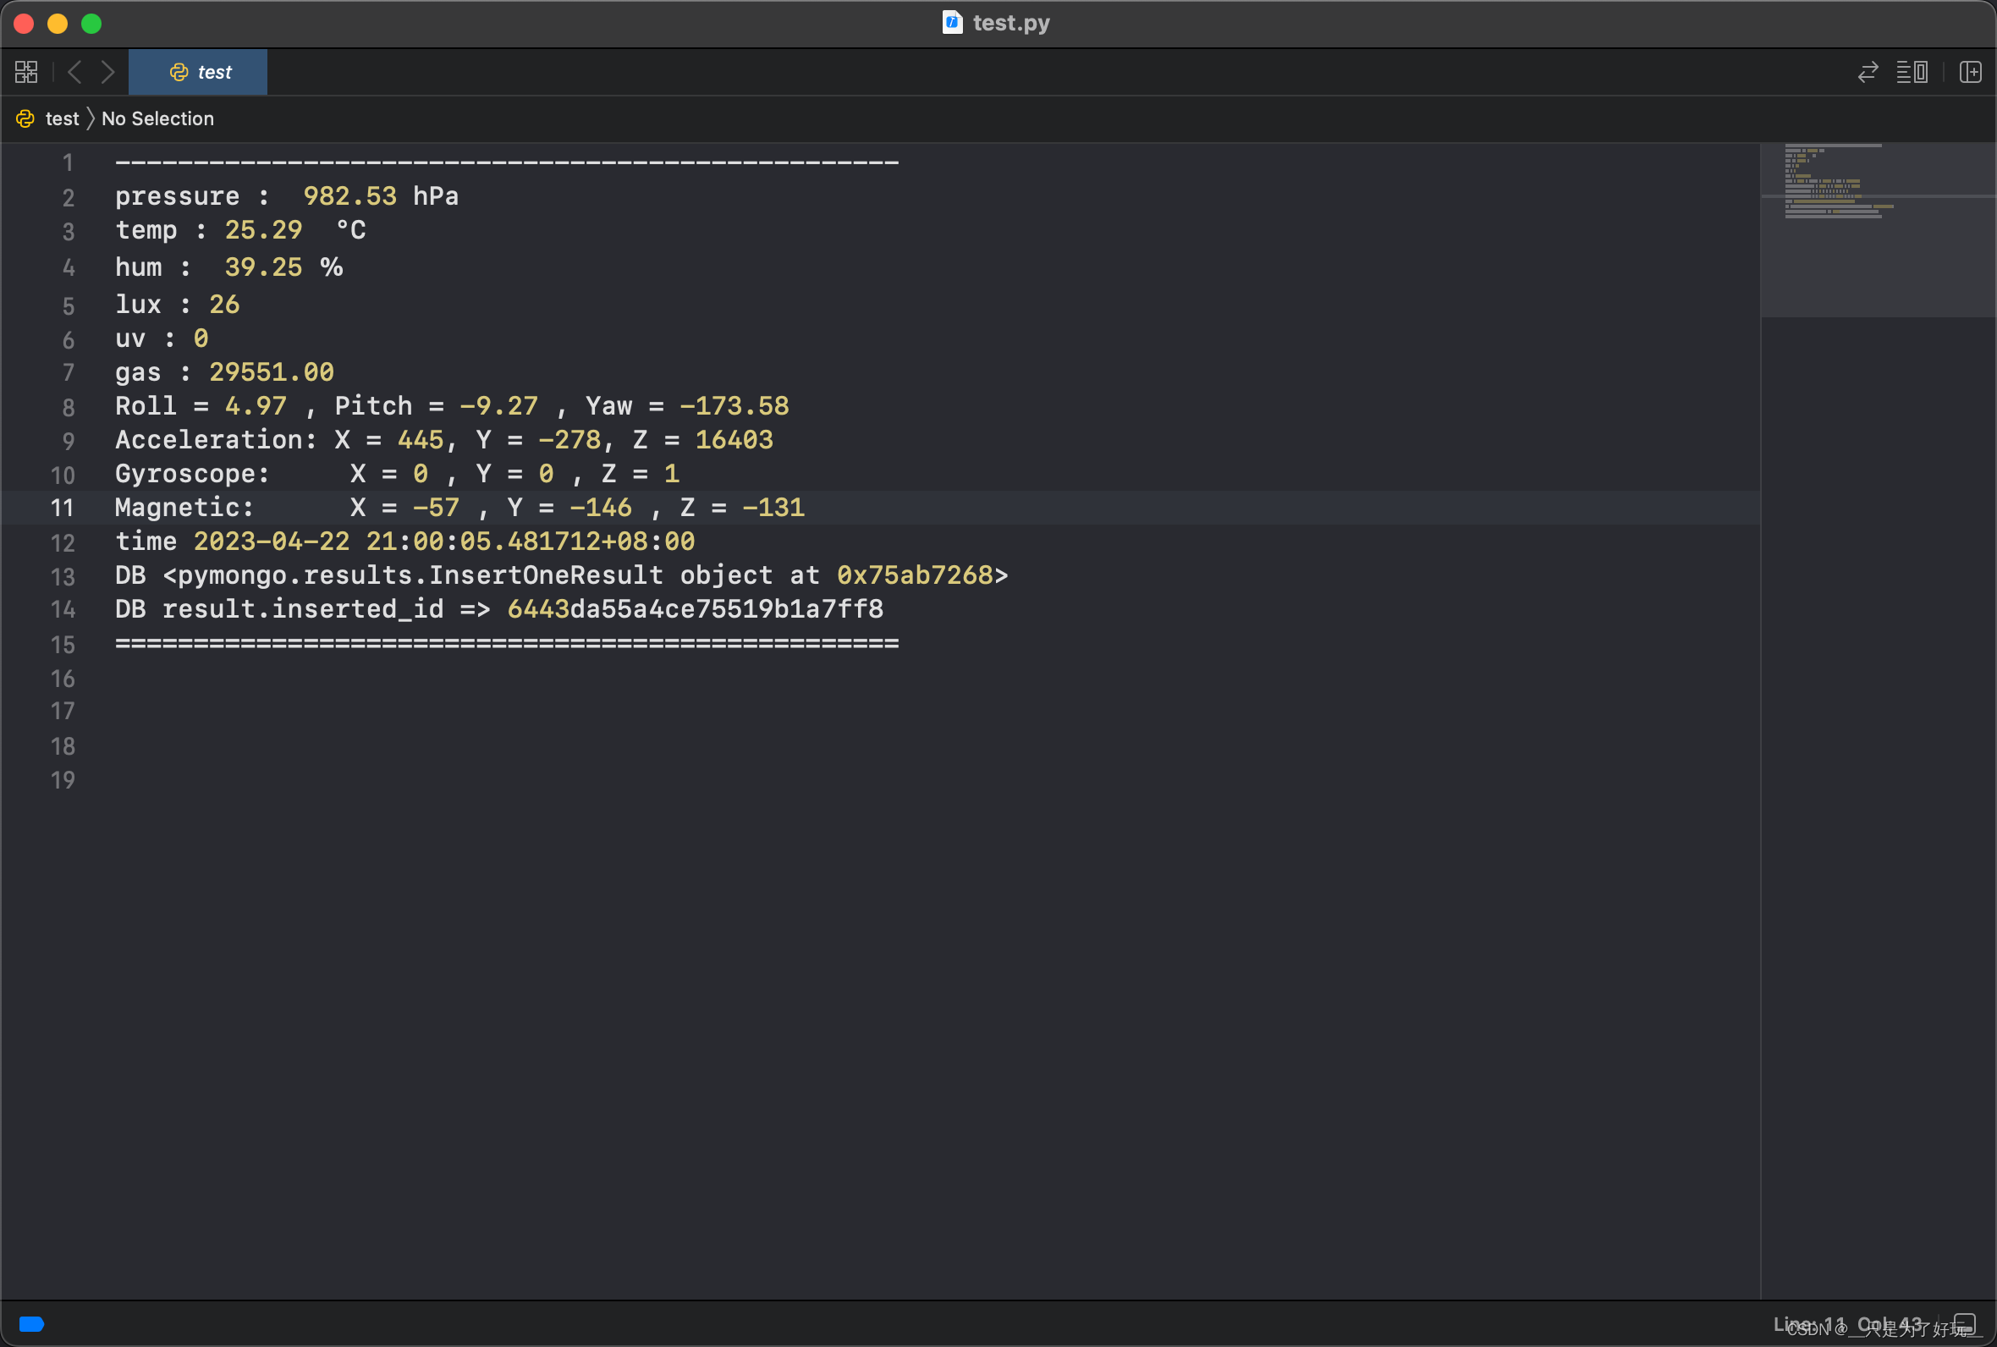Click the temp value 25.29
The height and width of the screenshot is (1347, 1997).
263,230
